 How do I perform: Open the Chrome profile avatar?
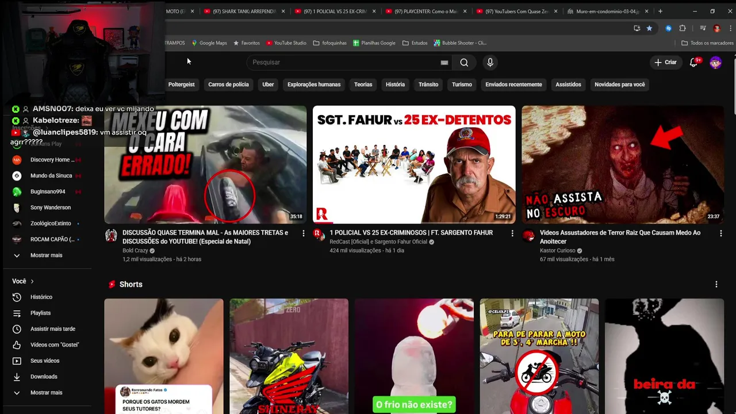[716, 28]
